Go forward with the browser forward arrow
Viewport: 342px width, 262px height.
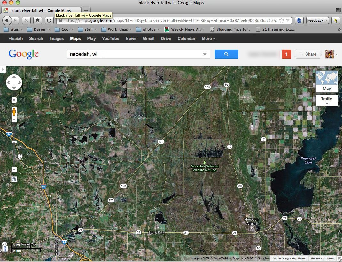pos(15,20)
